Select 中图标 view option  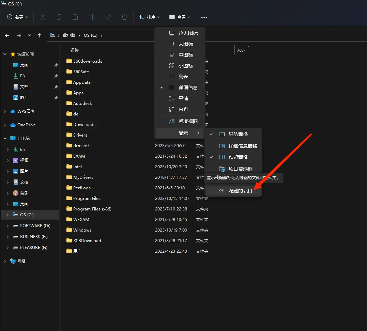[180, 55]
